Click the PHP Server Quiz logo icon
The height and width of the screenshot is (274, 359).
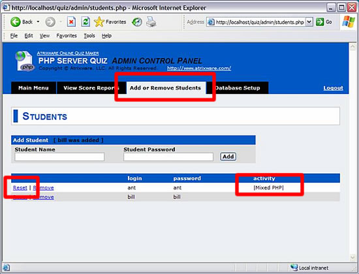25,61
